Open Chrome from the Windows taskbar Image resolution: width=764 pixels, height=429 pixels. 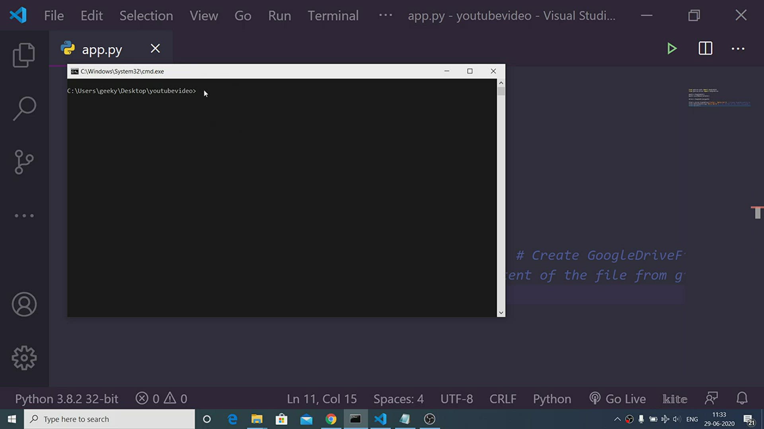tap(331, 419)
